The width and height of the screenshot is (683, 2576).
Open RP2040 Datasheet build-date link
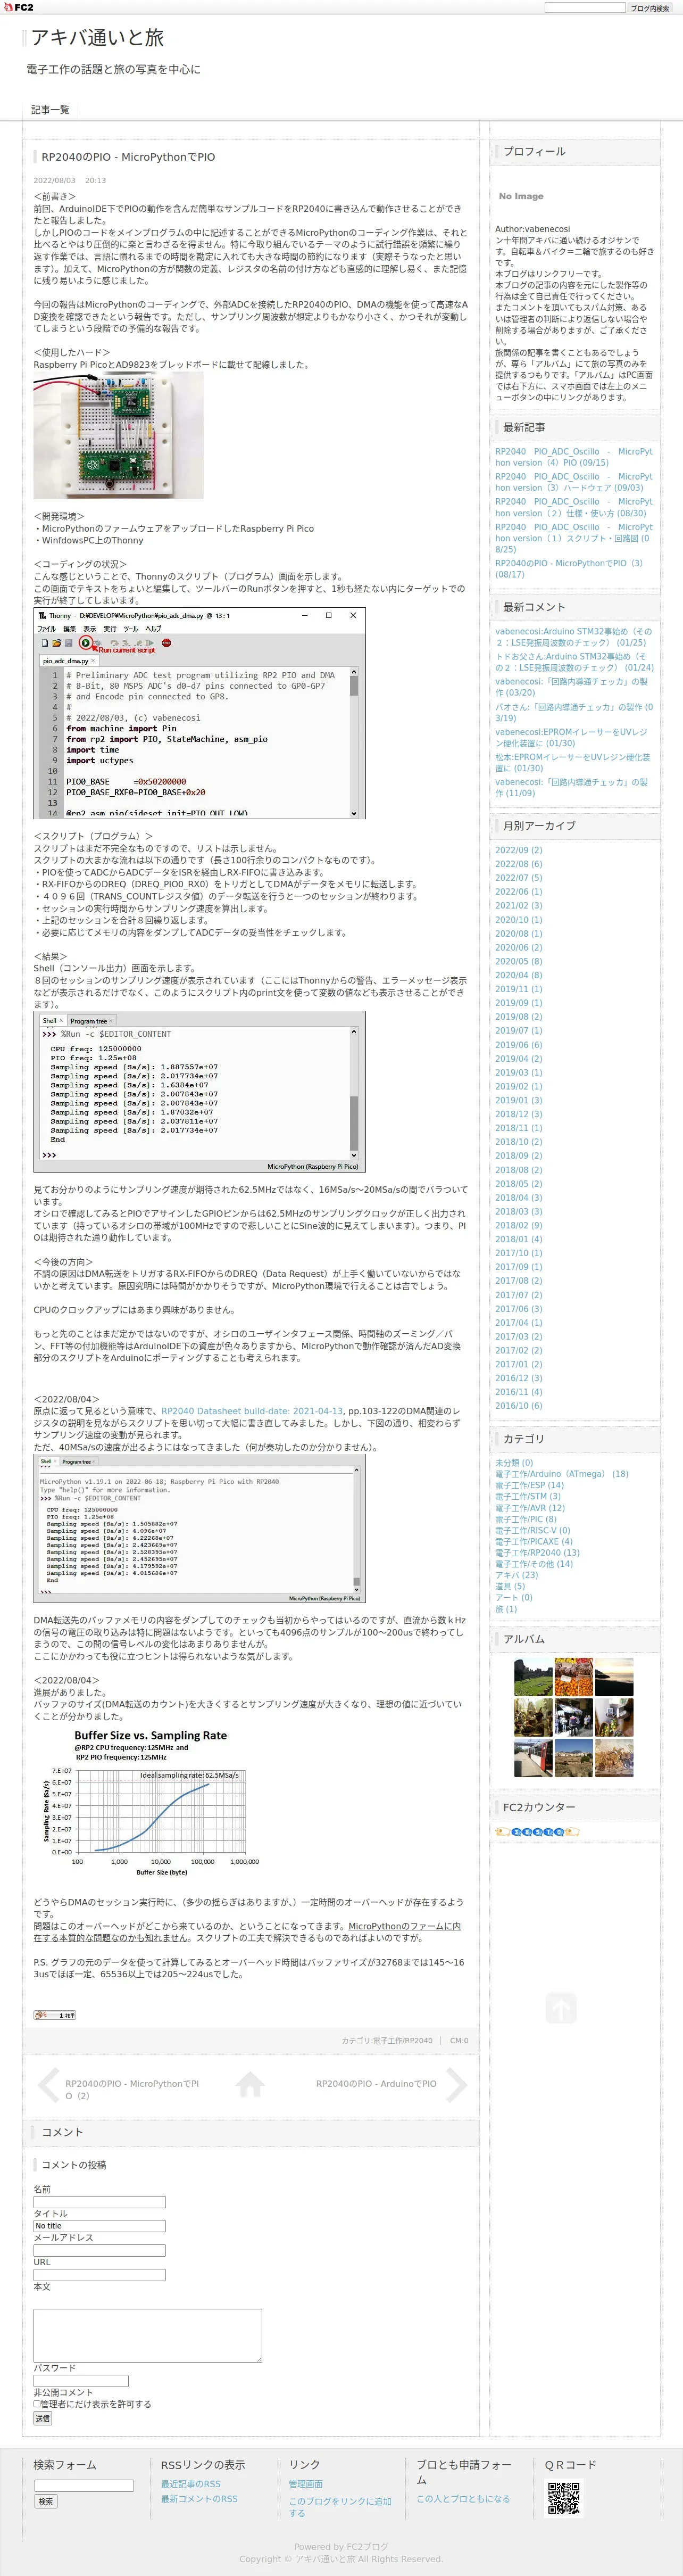251,1411
